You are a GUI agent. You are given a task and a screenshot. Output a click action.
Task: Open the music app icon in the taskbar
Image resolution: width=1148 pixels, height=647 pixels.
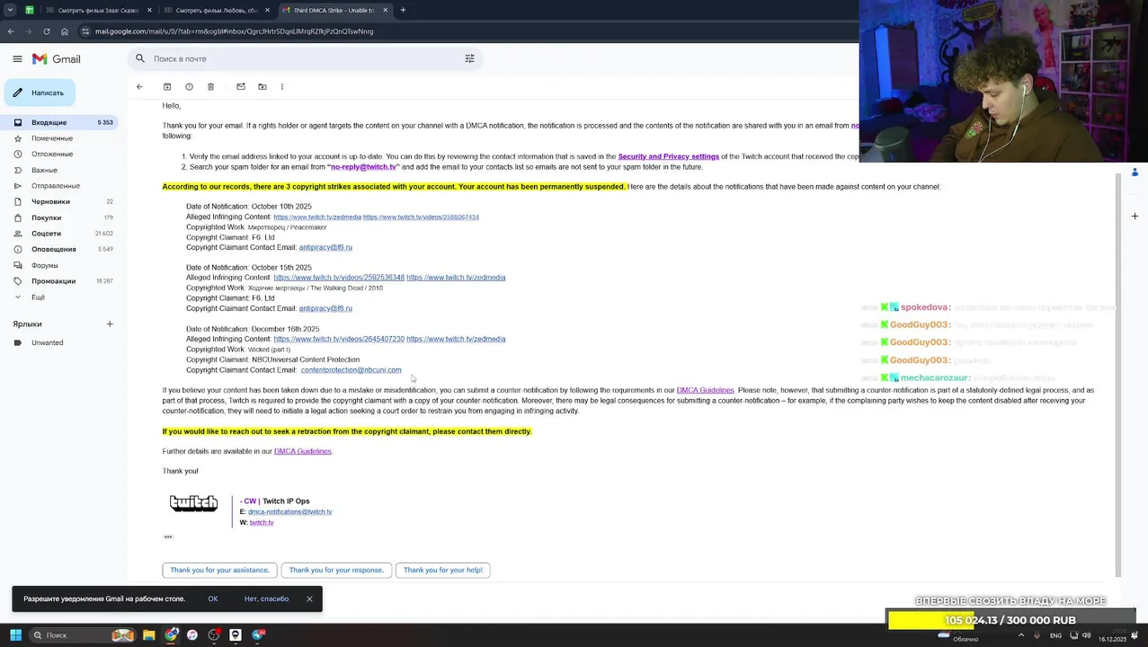(192, 634)
